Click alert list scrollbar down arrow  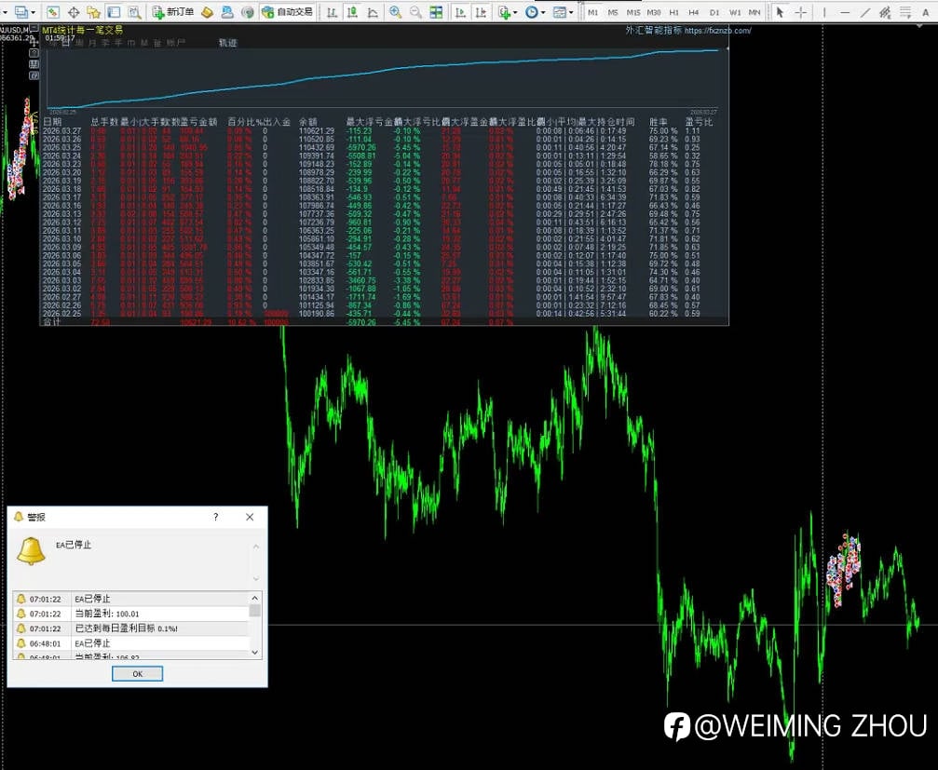tap(255, 653)
